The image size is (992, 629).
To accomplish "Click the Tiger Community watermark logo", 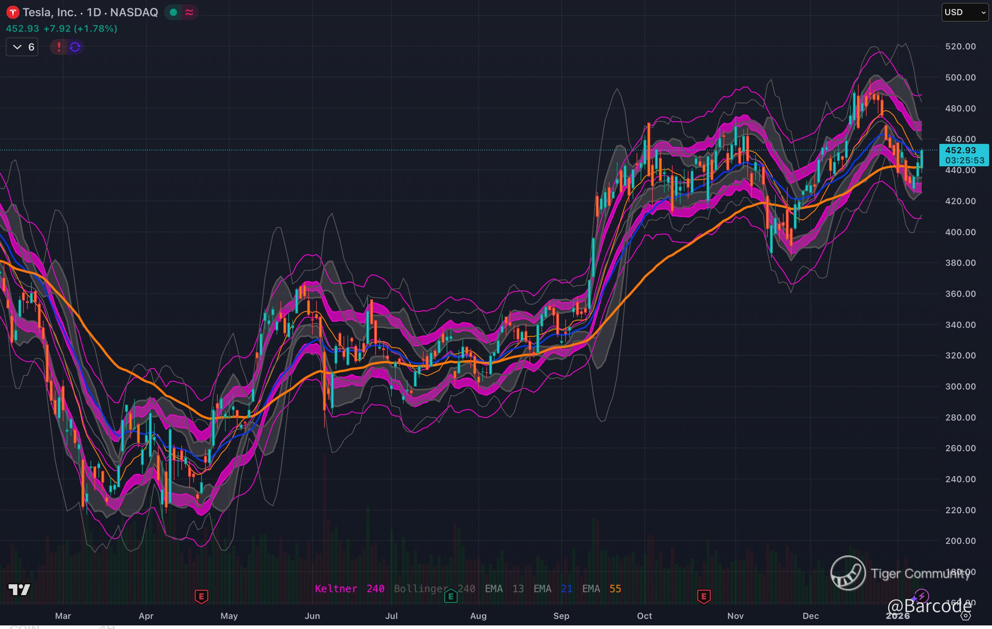I will click(x=848, y=573).
